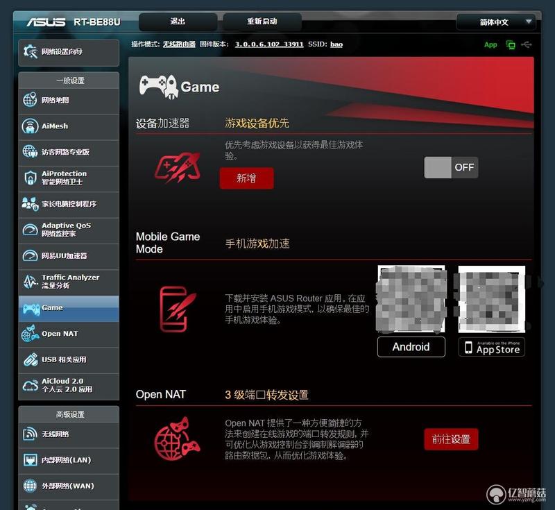Click the Traffic Analyzer waveform icon

pyautogui.click(x=30, y=281)
